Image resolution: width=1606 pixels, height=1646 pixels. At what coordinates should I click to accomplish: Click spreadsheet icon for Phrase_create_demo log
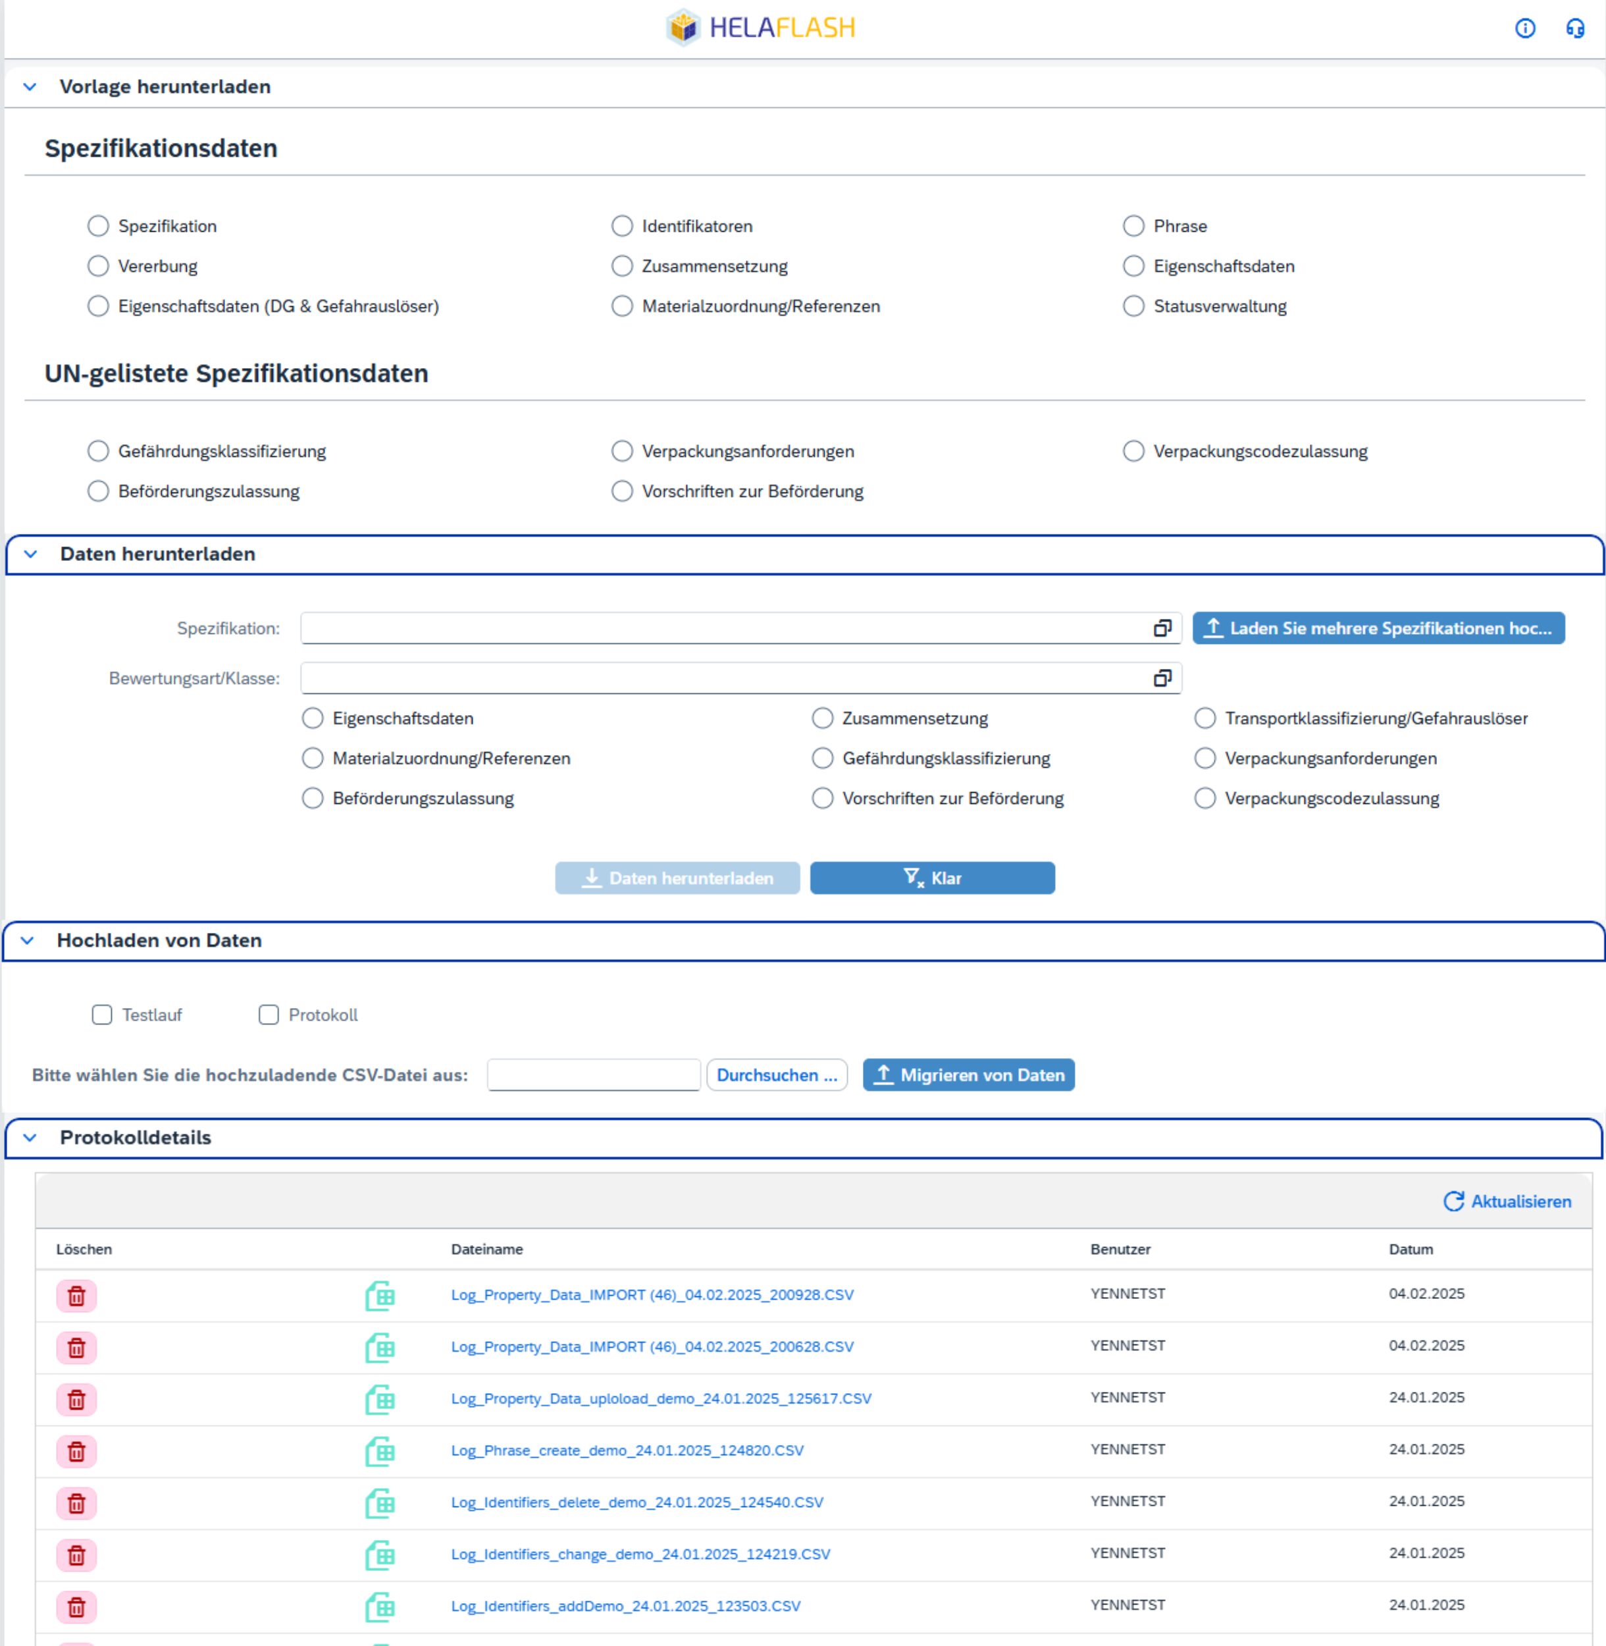coord(380,1452)
